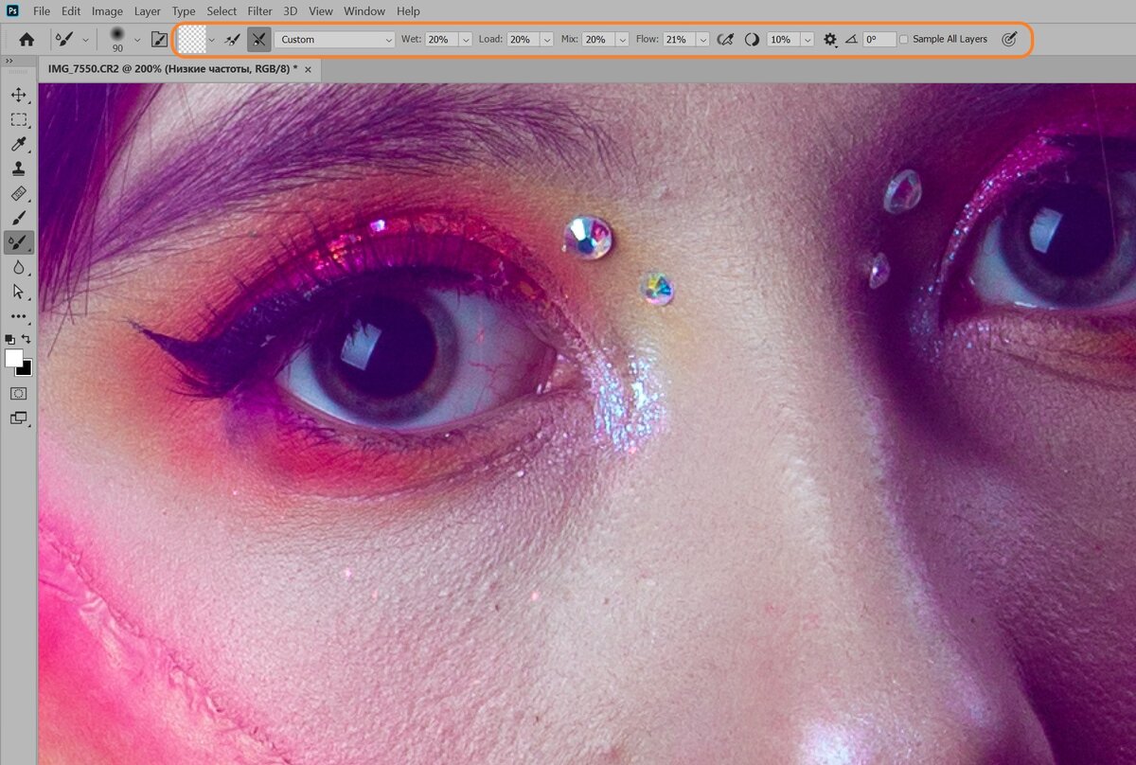
Task: Select the Clone Stamp tool
Action: coord(18,169)
